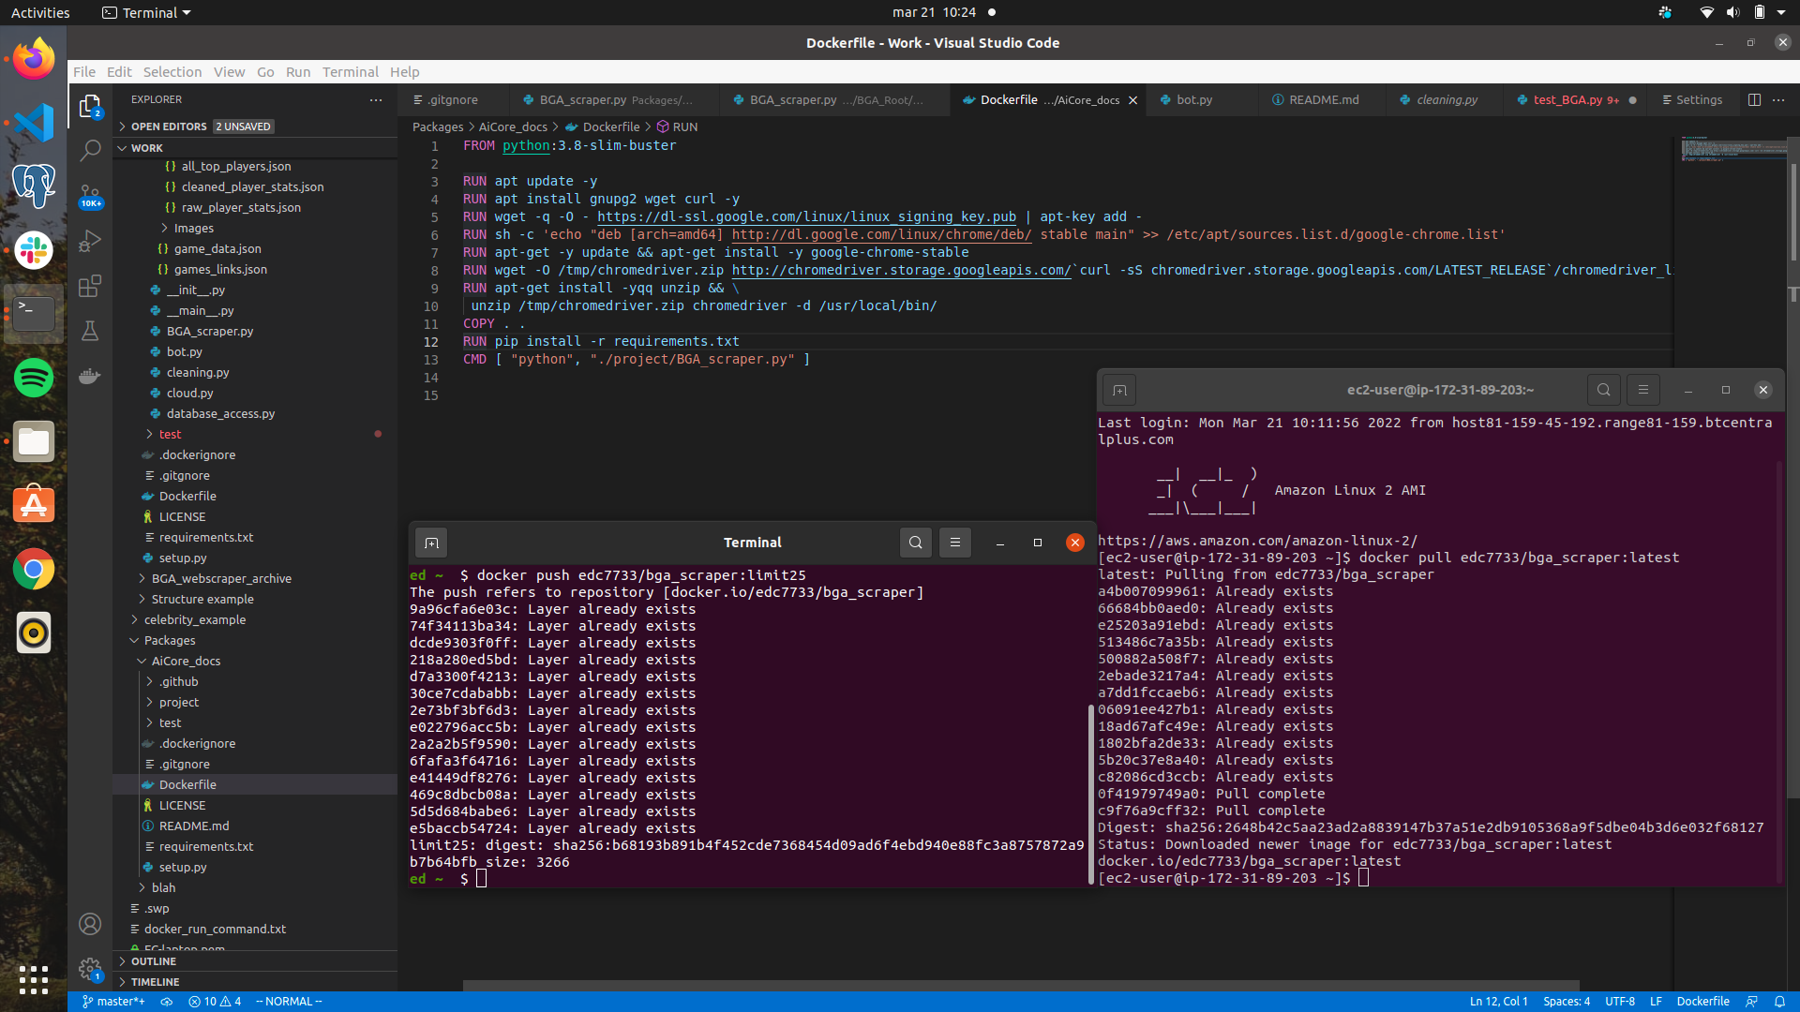Collapse the AiCore_docs folder

[x=186, y=661]
